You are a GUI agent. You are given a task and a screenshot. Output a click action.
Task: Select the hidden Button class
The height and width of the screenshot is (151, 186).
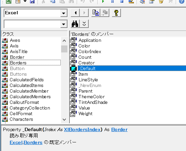[x=17, y=68]
